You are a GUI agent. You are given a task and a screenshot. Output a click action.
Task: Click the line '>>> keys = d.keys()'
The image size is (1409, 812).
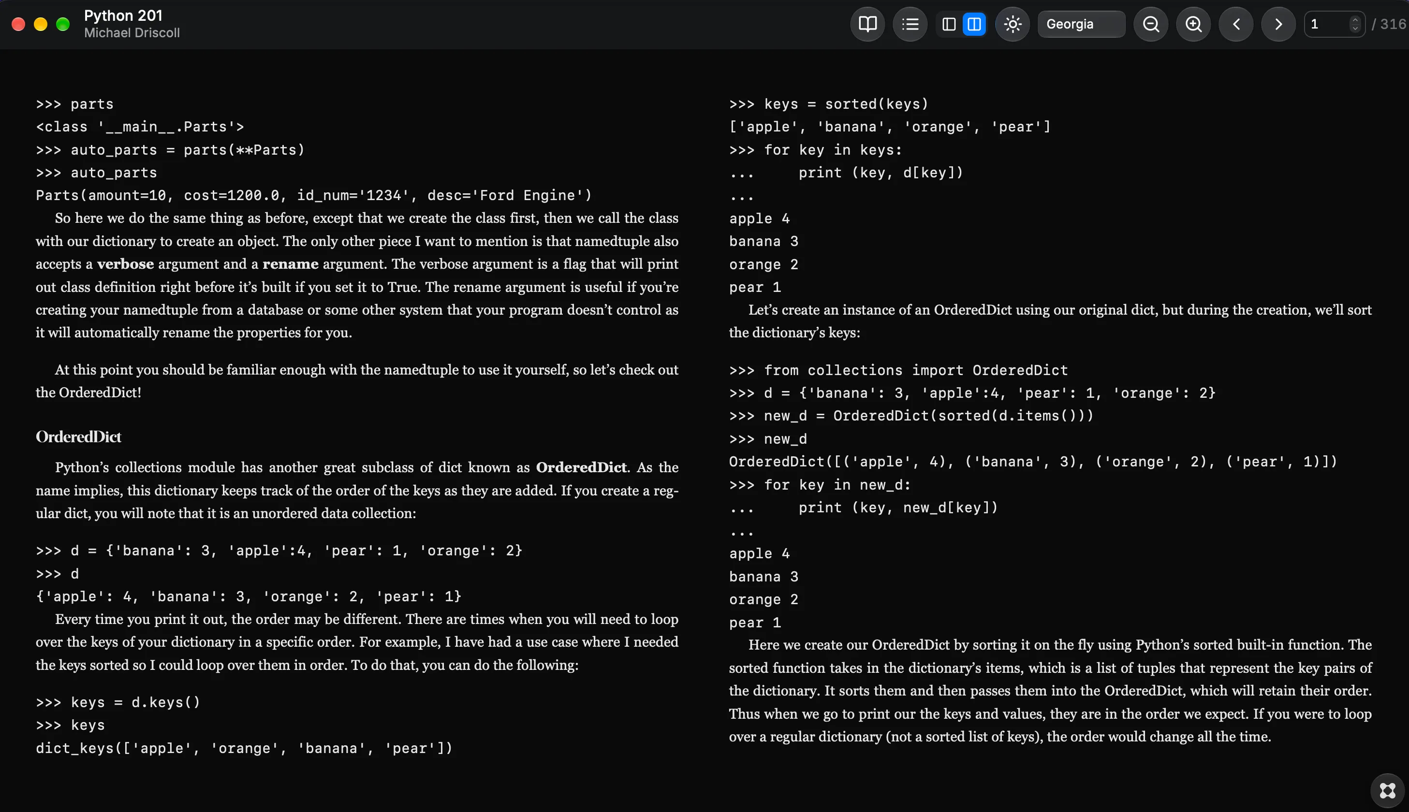(117, 702)
